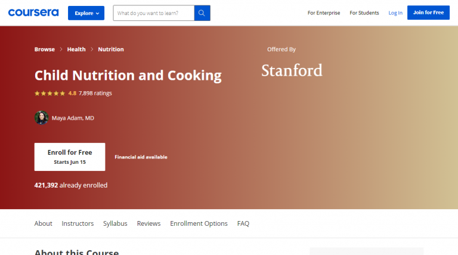Click the Stanford logo
The image size is (458, 255).
click(x=292, y=71)
